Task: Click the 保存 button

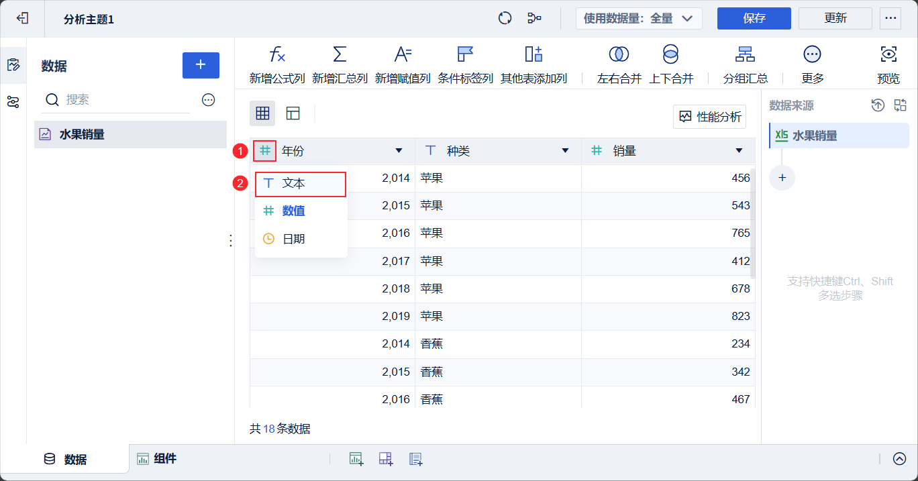Action: [754, 19]
